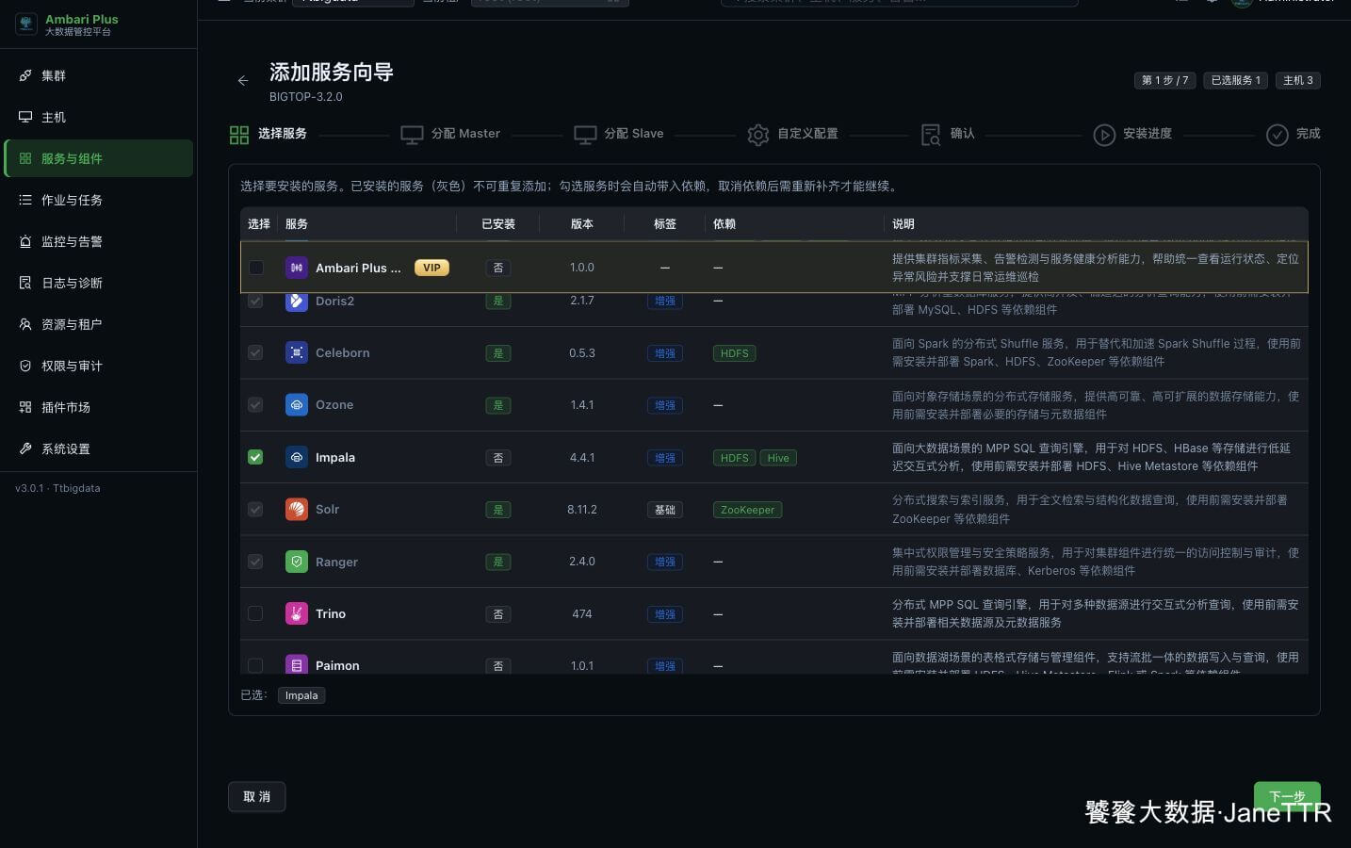Screen dimensions: 1351x848
Task: Click the 主机 3 badge
Action: click(1298, 81)
